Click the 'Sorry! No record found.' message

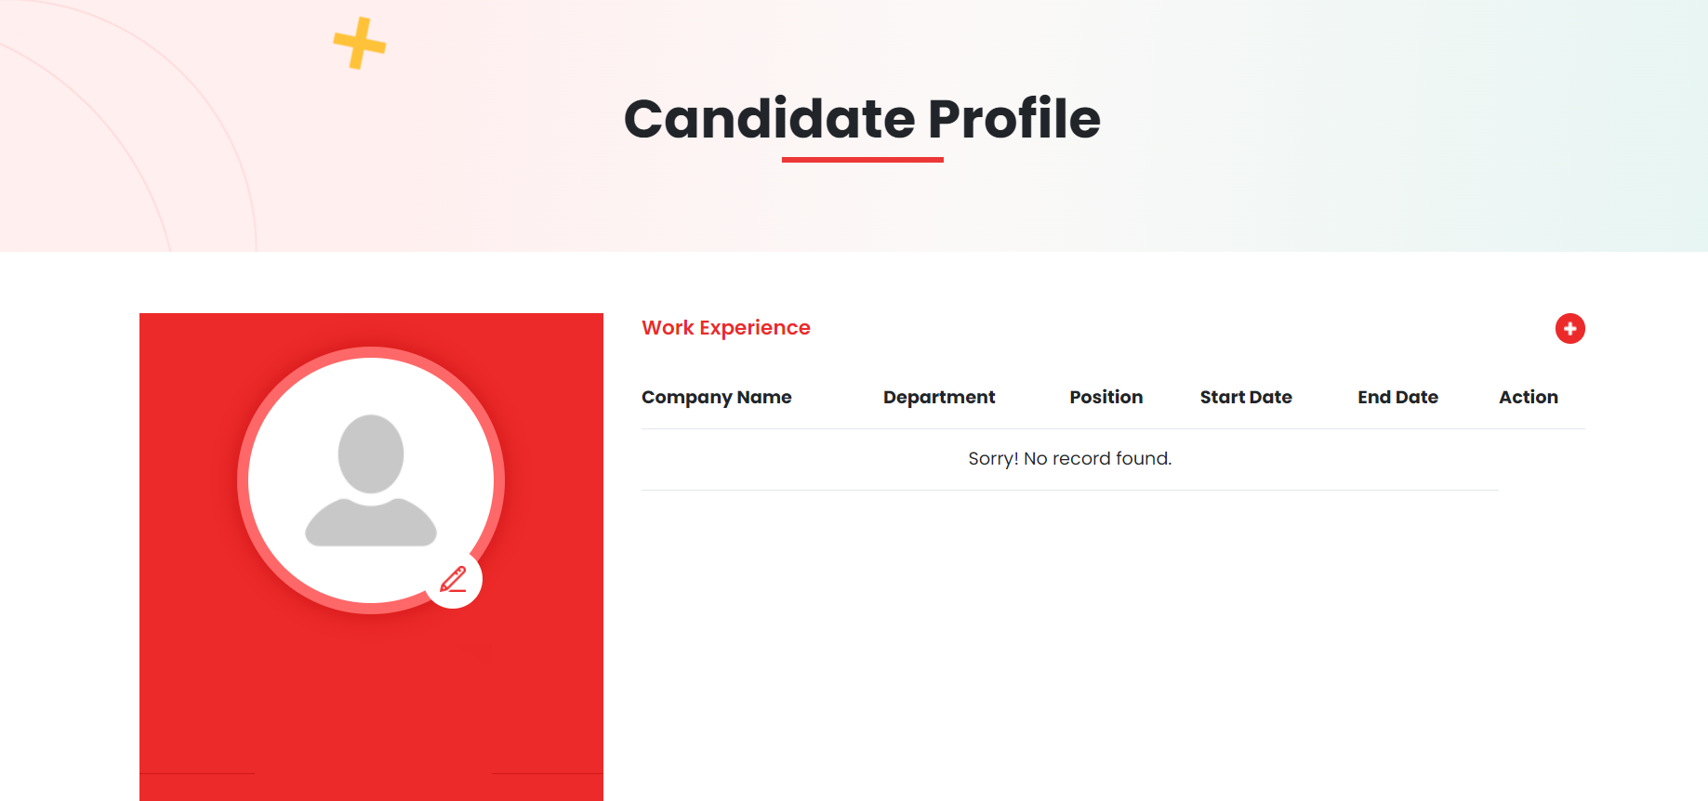click(1069, 458)
